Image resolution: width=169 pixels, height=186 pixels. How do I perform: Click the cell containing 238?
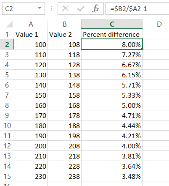click(x=64, y=176)
